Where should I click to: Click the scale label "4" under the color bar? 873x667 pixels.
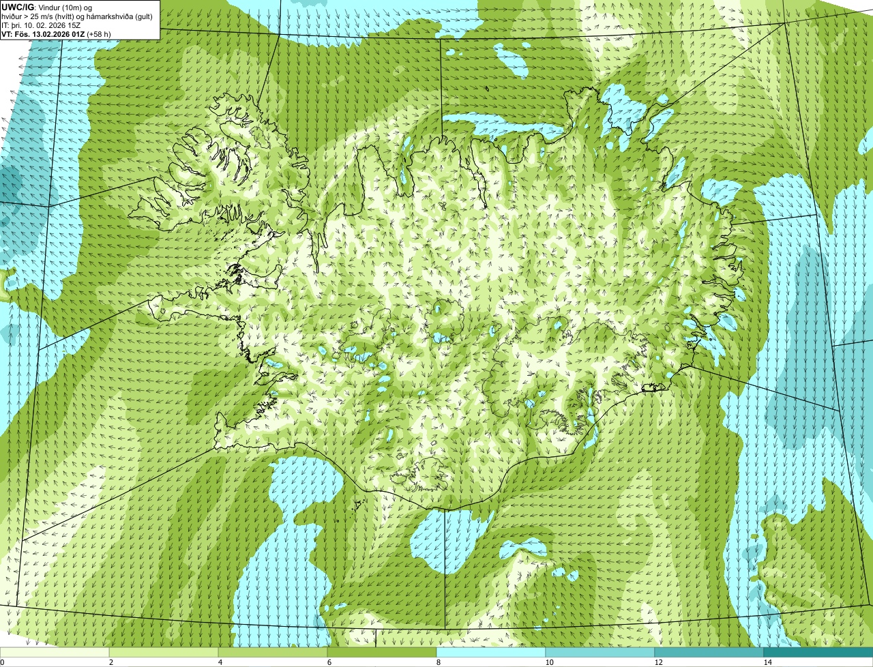[220, 662]
